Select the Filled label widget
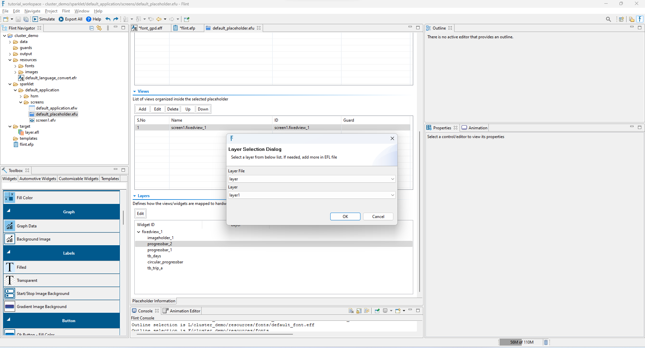645x348 pixels. 61,267
